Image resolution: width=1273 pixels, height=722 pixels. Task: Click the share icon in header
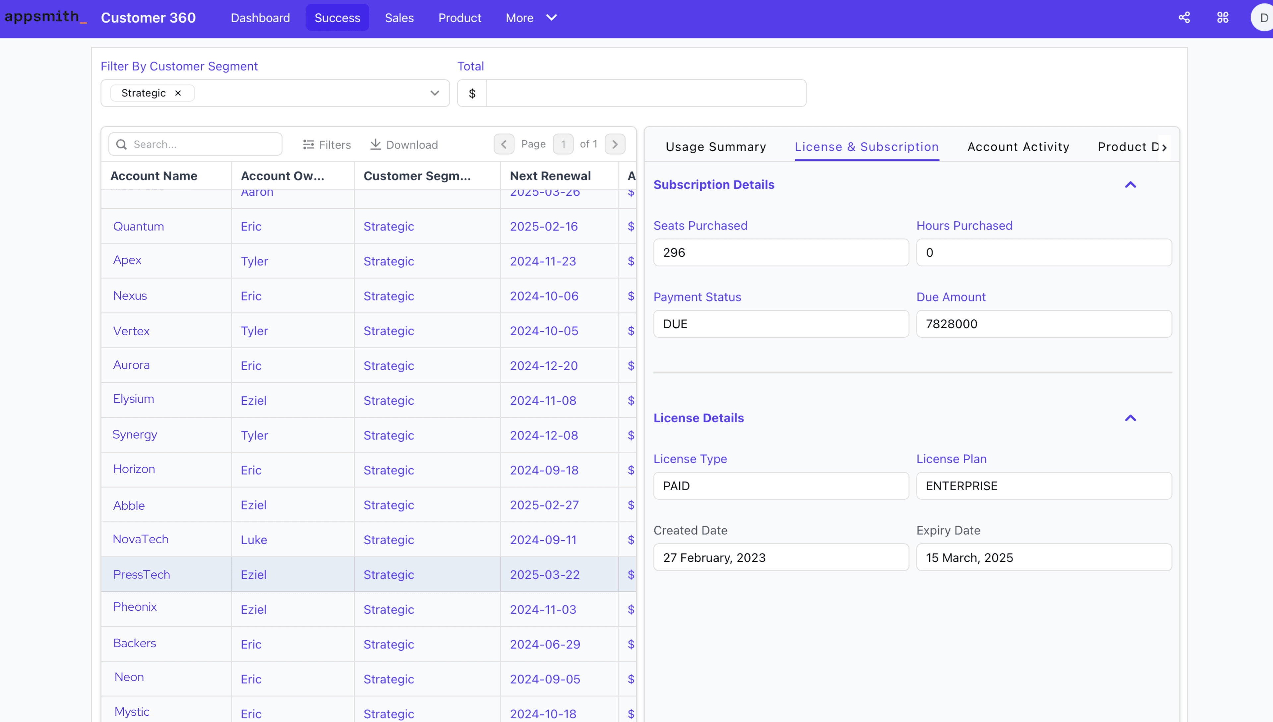pos(1184,18)
